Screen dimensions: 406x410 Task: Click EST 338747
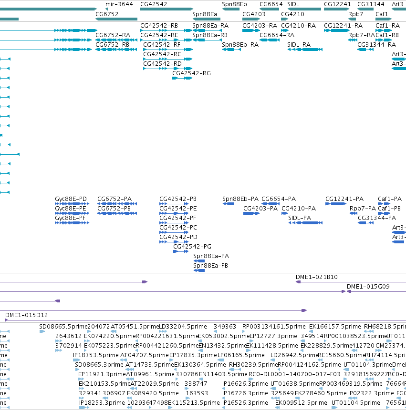(x=196, y=384)
